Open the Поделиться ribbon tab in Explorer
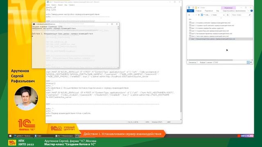Viewport: 262px width, 147px height. 209,11
